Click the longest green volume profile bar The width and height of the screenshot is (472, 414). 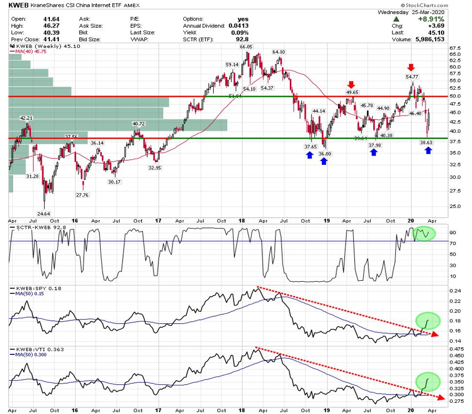[x=118, y=125]
